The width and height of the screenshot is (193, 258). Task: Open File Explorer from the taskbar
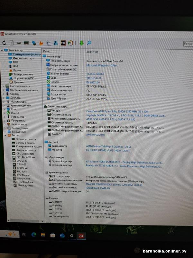pos(43,235)
